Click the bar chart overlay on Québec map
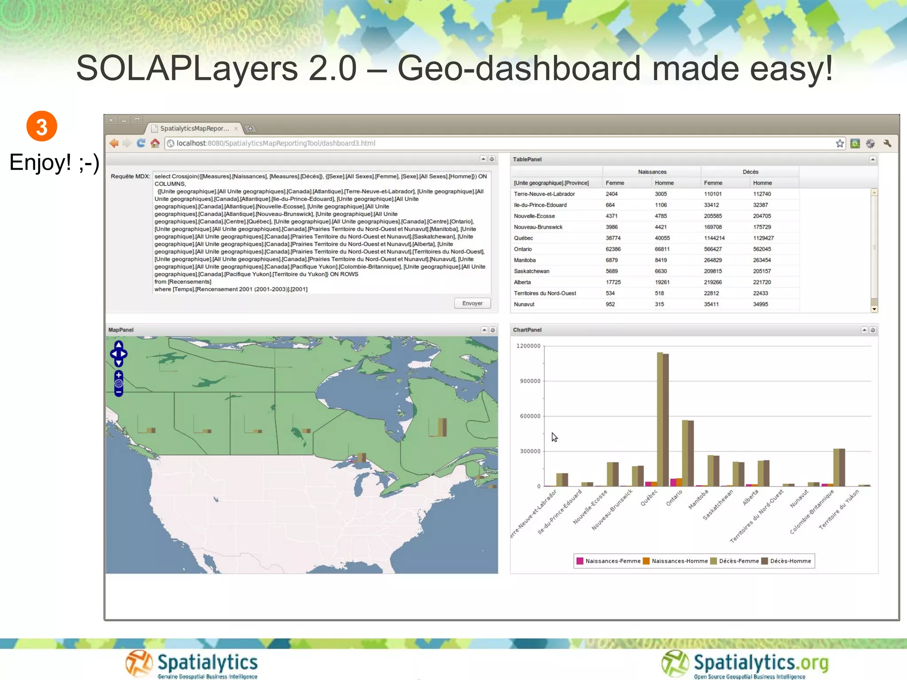The height and width of the screenshot is (680, 907). 438,428
